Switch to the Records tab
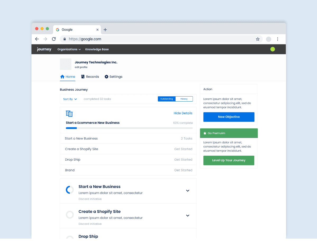 90,77
